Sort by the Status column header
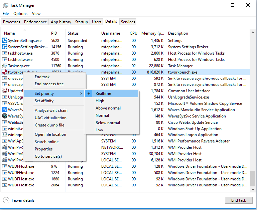The image size is (257, 210). (83, 33)
